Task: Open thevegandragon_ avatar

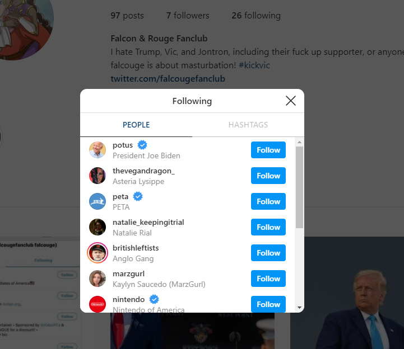Action: coord(97,176)
